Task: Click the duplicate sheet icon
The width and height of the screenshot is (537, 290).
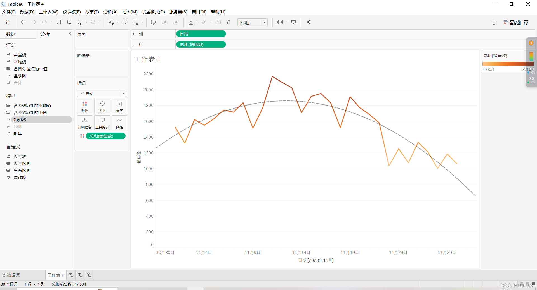Action: 125,22
